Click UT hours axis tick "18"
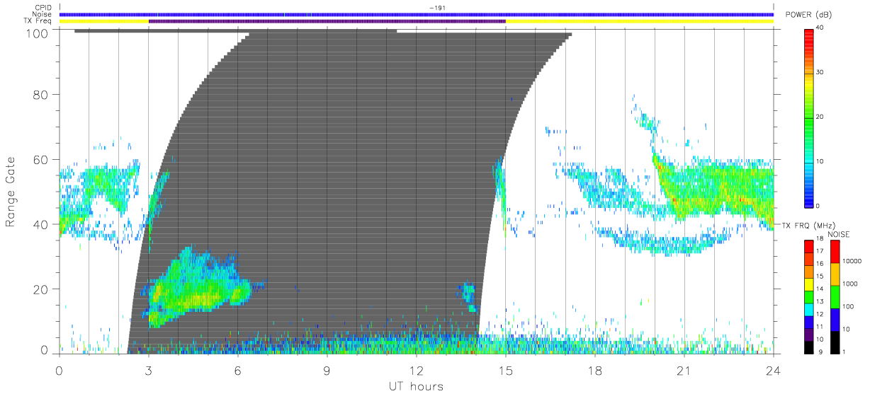 (x=595, y=370)
